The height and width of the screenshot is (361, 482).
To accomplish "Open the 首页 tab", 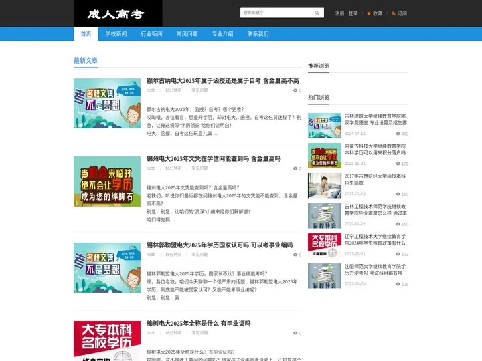I will [86, 34].
